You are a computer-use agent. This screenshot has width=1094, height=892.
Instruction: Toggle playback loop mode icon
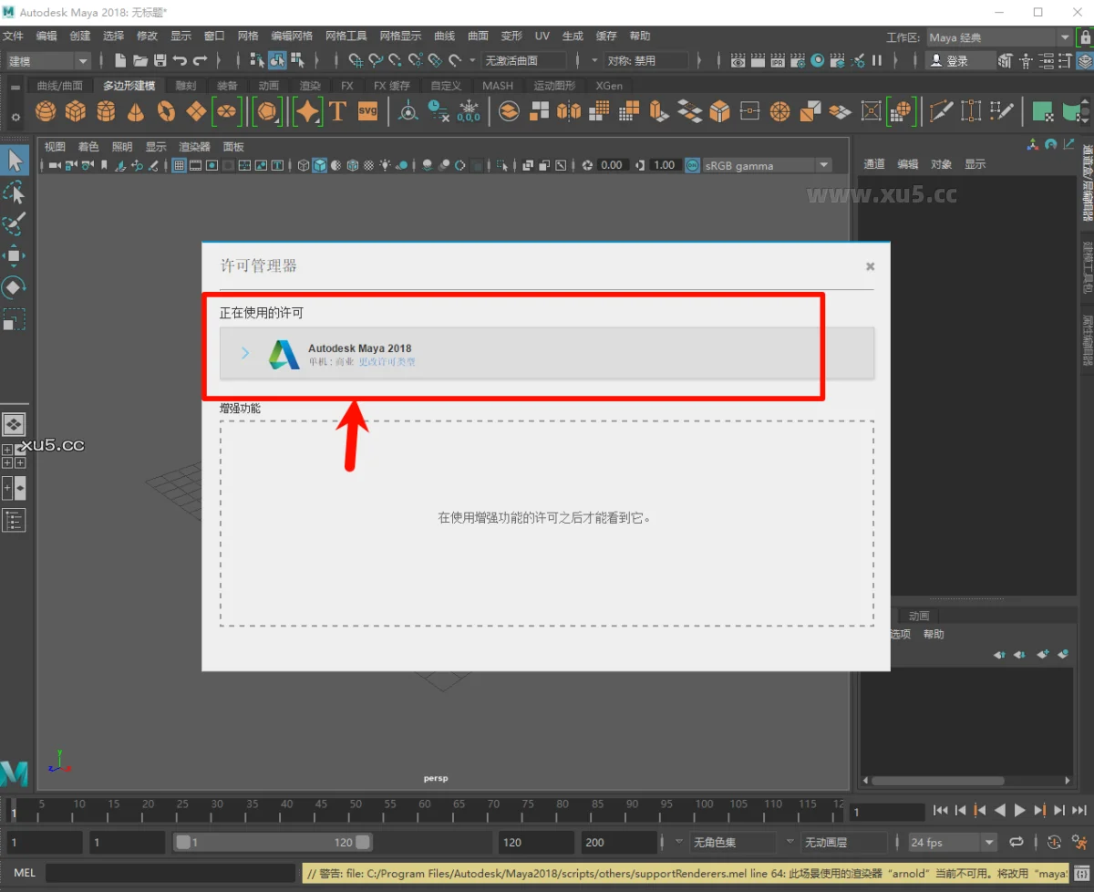click(x=1017, y=842)
